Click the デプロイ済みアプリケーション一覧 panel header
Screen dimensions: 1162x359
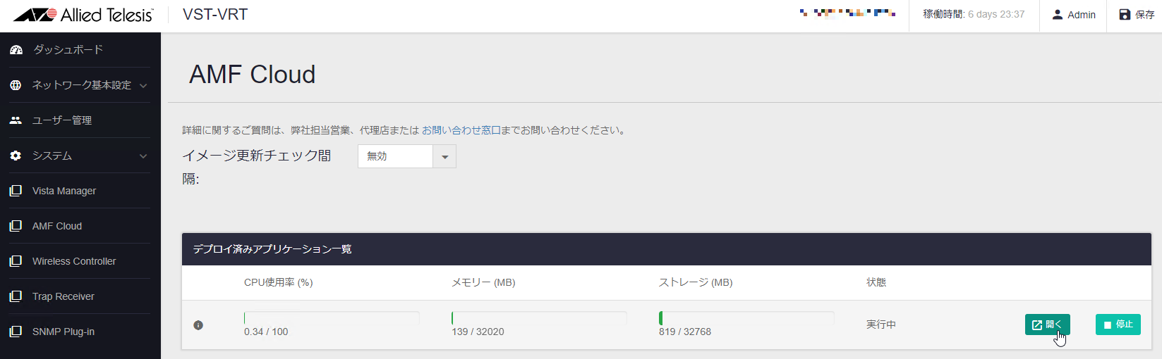pos(667,249)
